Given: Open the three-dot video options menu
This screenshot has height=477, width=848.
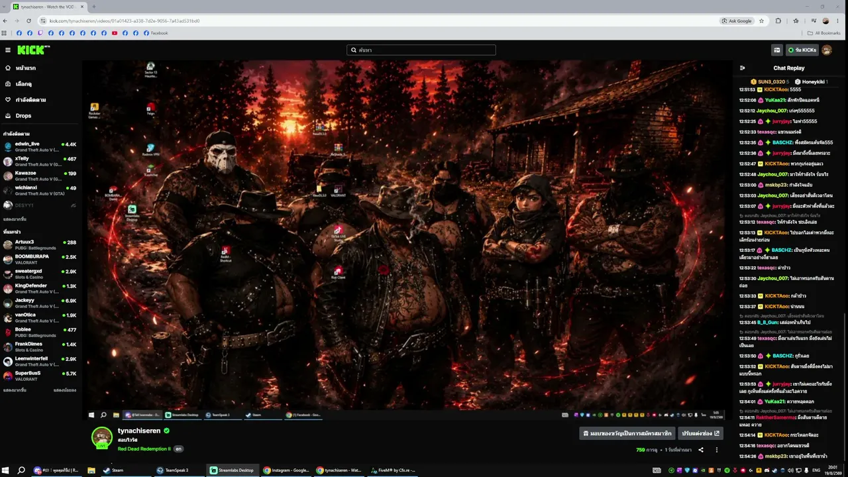Looking at the screenshot, I should 716,450.
